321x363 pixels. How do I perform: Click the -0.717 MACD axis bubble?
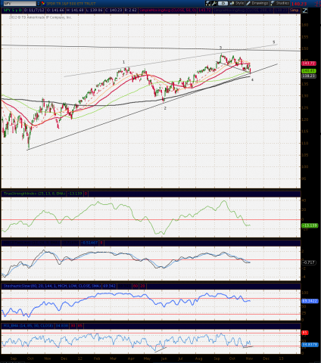(309, 262)
